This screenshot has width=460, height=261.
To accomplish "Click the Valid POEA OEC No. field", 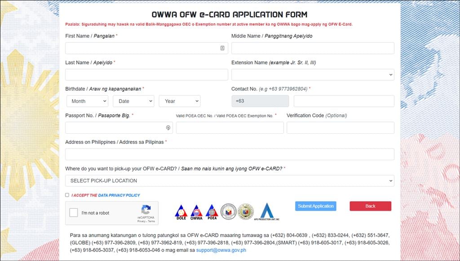I will (x=230, y=127).
